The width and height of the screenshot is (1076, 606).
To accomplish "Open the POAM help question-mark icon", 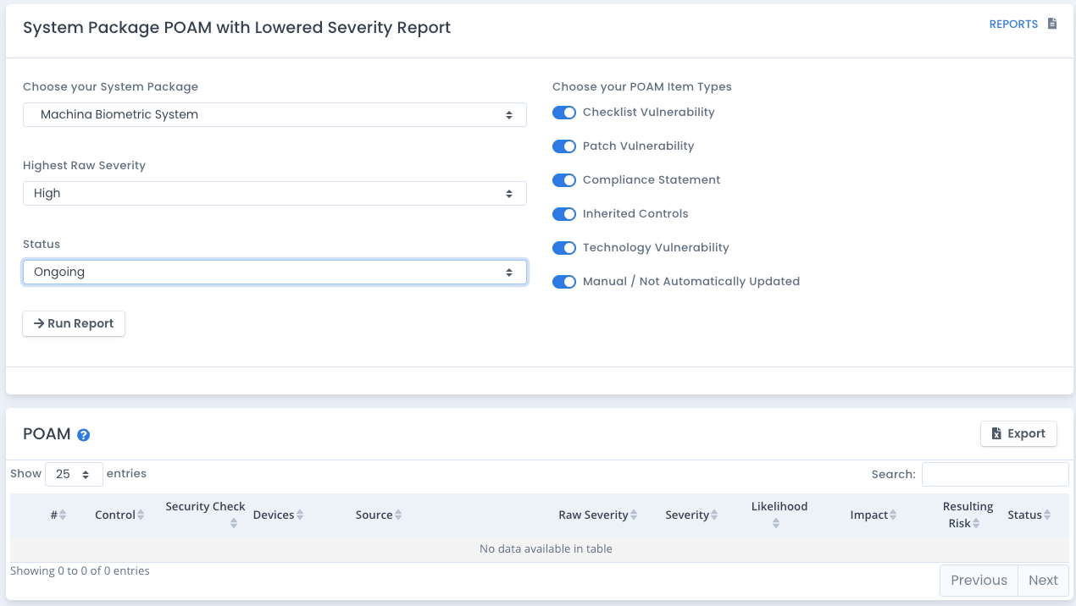I will point(83,435).
